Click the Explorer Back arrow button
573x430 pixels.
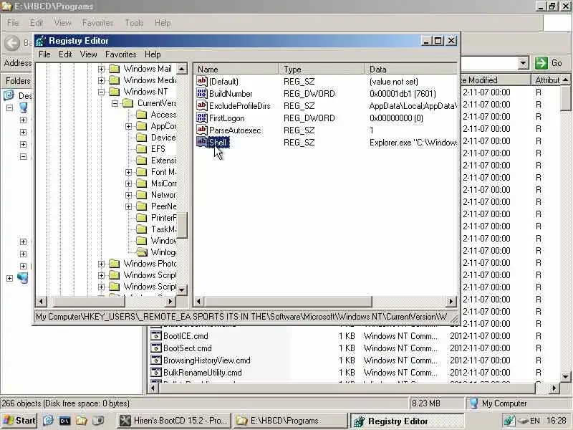click(12, 43)
